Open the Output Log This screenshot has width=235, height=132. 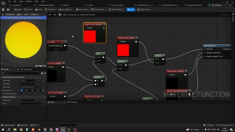[22, 125]
